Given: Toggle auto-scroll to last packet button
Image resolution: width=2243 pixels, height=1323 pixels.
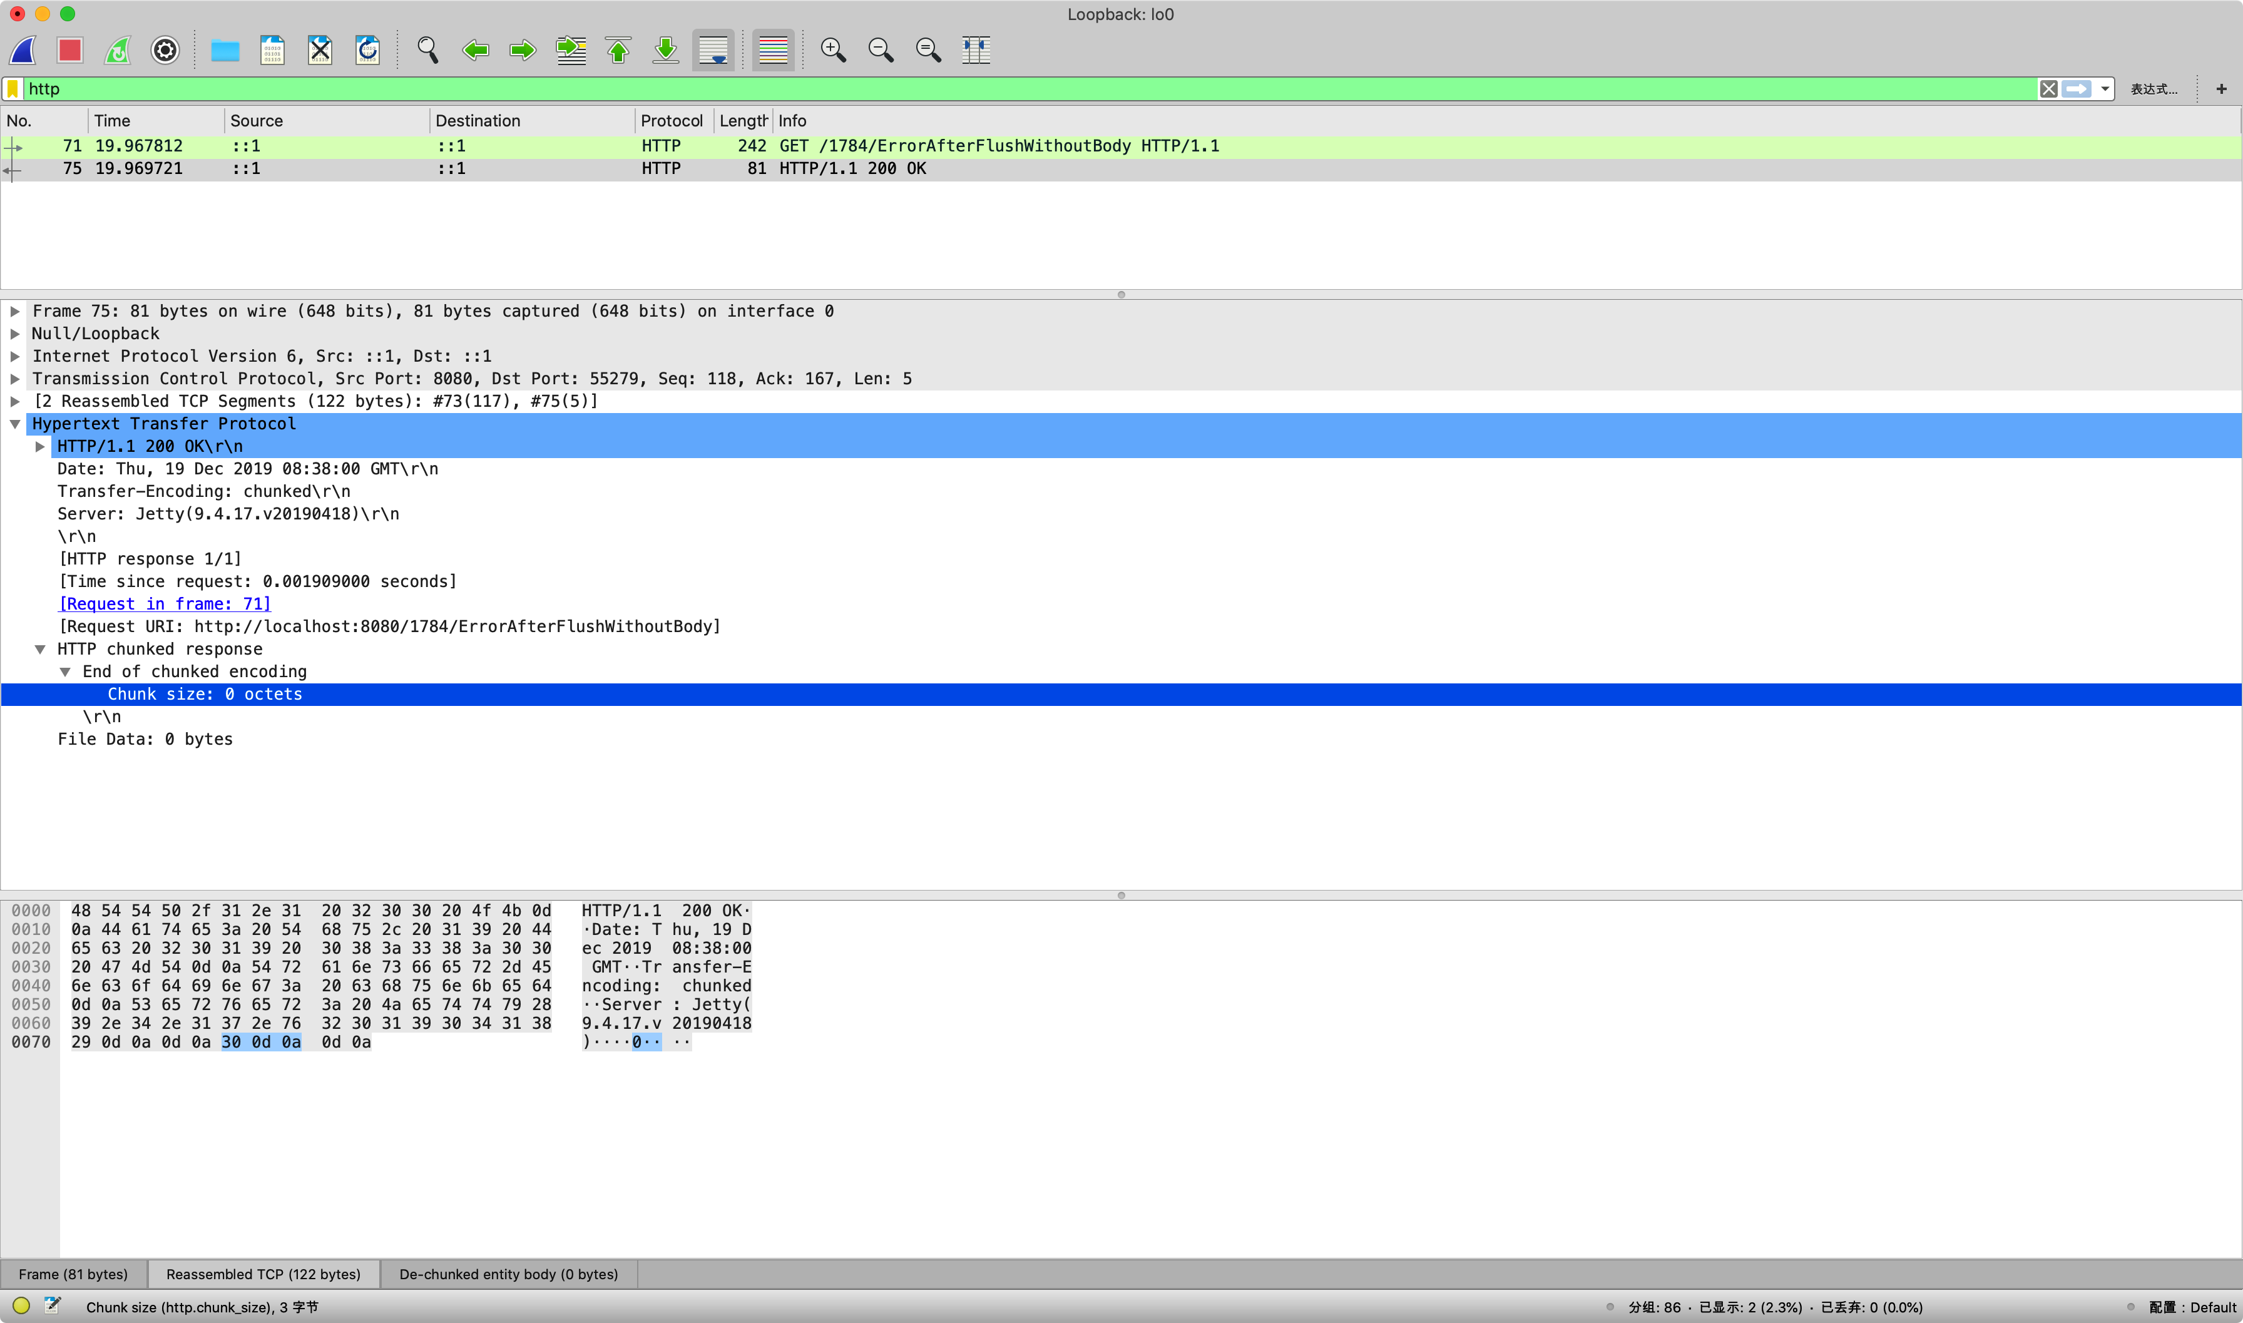Looking at the screenshot, I should coord(713,50).
